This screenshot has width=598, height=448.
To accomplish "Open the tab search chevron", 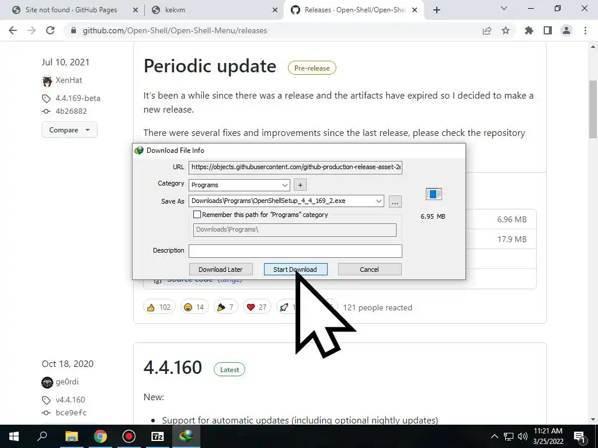I will tap(504, 8).
